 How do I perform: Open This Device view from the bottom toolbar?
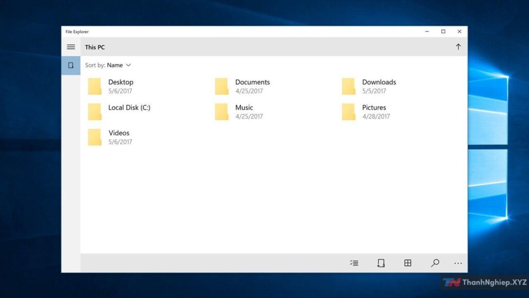[x=381, y=263]
